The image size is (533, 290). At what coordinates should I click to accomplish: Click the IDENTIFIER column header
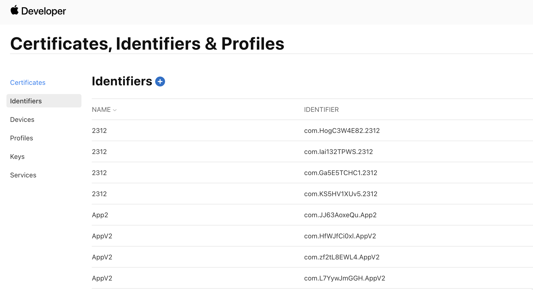point(321,110)
